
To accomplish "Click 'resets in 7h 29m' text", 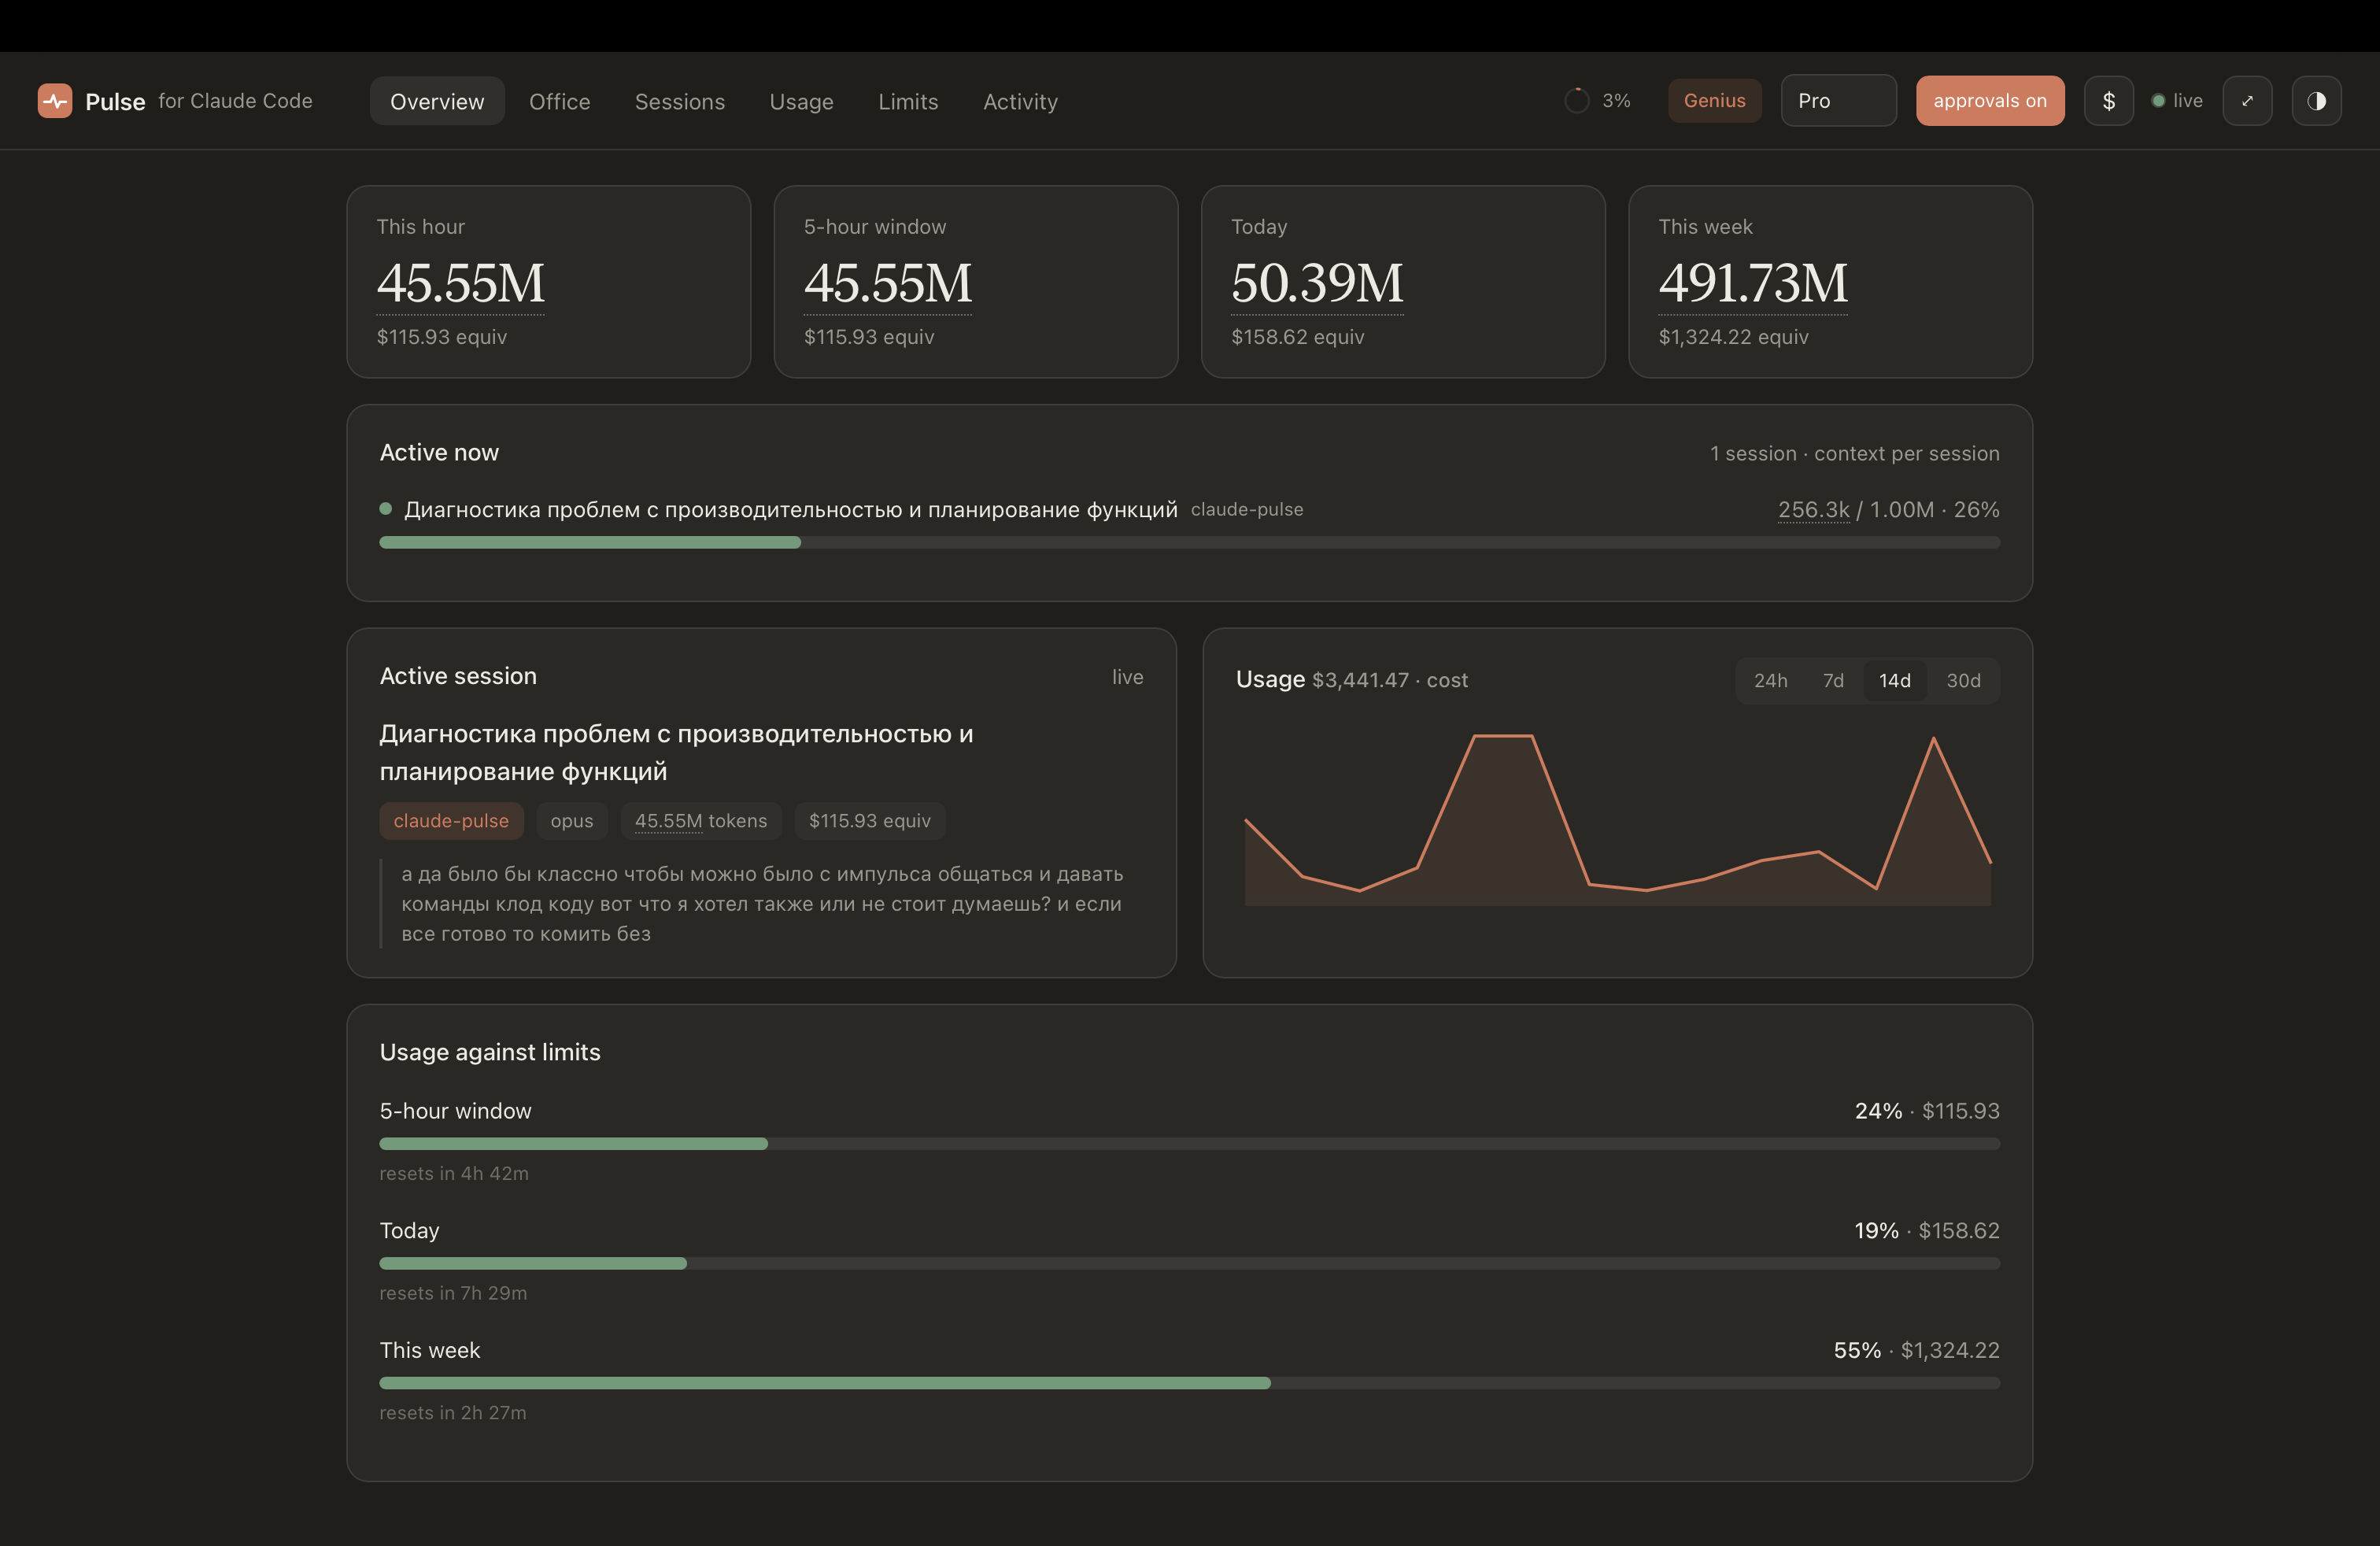I will (x=453, y=1294).
